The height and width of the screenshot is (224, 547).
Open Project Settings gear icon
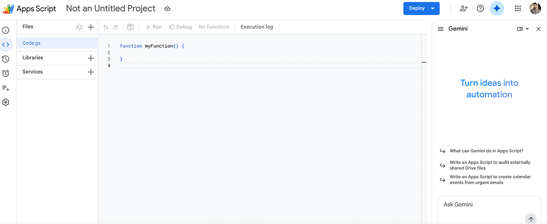(x=6, y=102)
